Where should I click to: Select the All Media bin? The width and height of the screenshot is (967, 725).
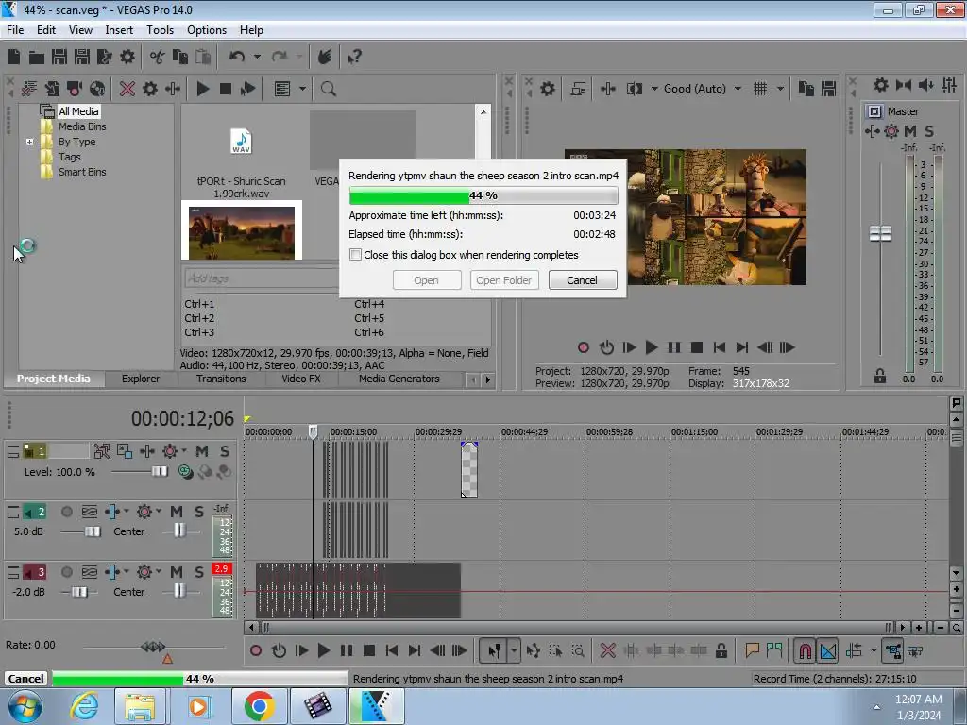coord(78,111)
